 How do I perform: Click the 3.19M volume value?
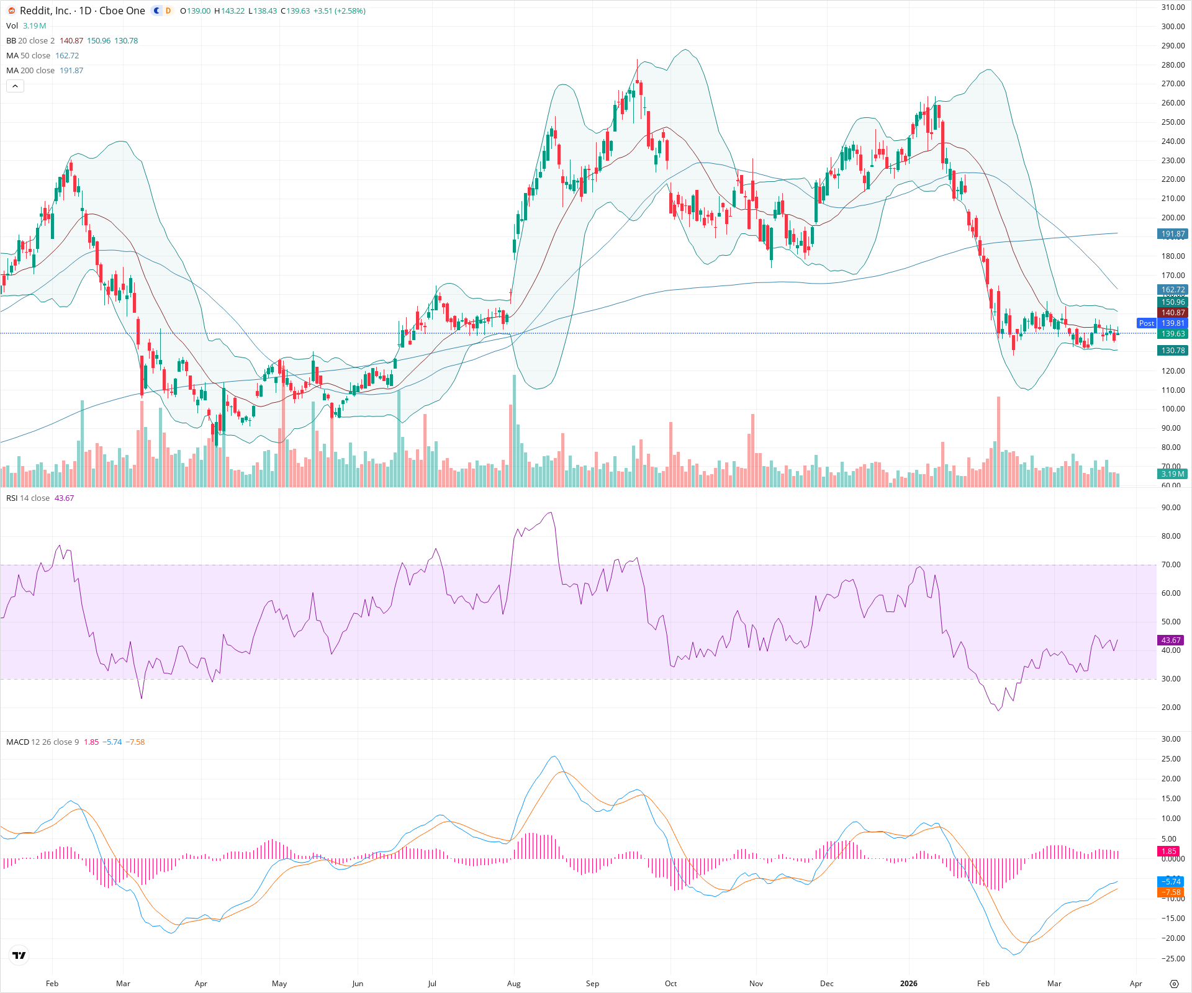[34, 26]
